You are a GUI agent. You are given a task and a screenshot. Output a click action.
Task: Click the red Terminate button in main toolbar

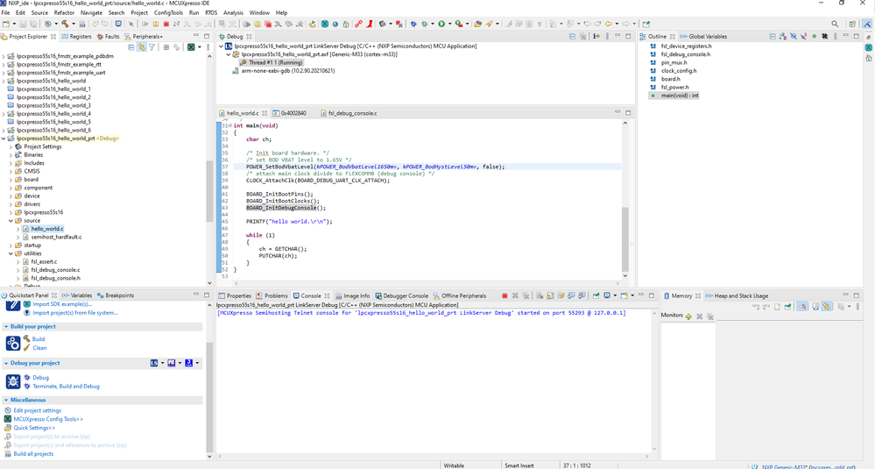166,24
